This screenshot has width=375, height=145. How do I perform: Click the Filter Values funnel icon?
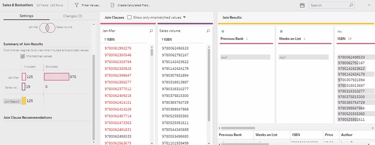click(76, 5)
